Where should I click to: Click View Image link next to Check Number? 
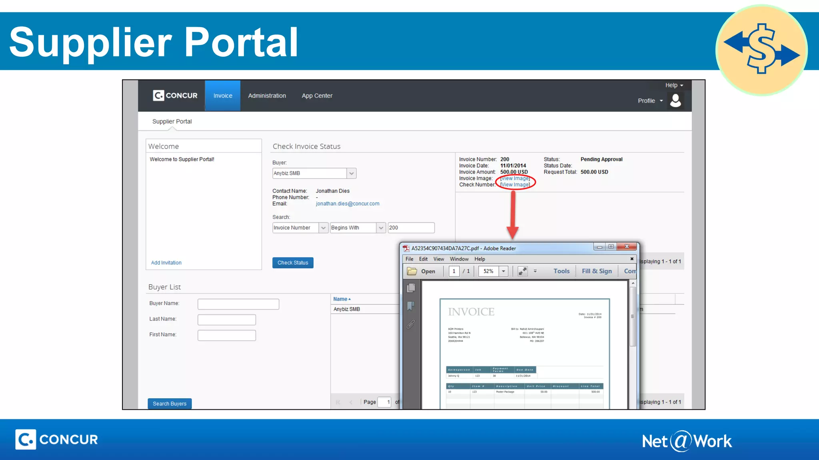(x=515, y=185)
